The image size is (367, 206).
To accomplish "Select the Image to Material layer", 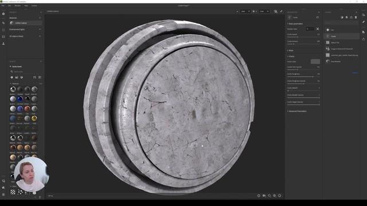I will (341, 49).
